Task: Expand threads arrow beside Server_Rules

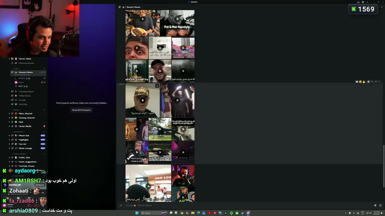Action: [x=9, y=59]
